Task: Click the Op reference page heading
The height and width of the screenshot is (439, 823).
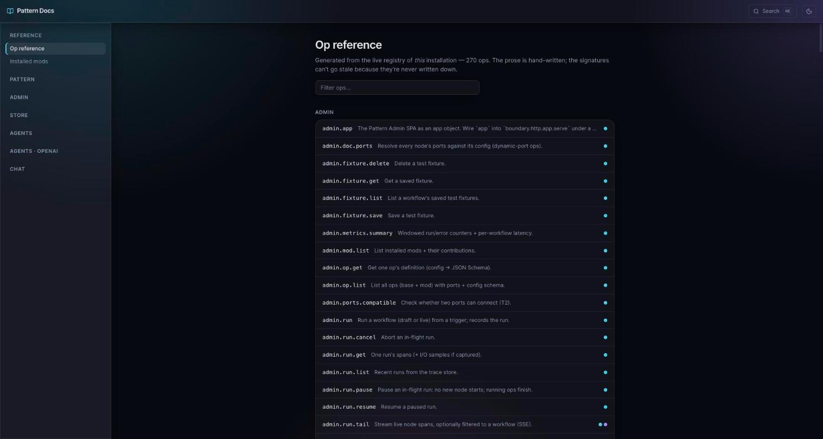Action: [348, 45]
